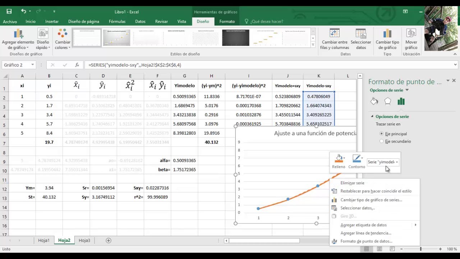Open the format pane options dropdown arrow
460x259 pixels.
click(448, 81)
